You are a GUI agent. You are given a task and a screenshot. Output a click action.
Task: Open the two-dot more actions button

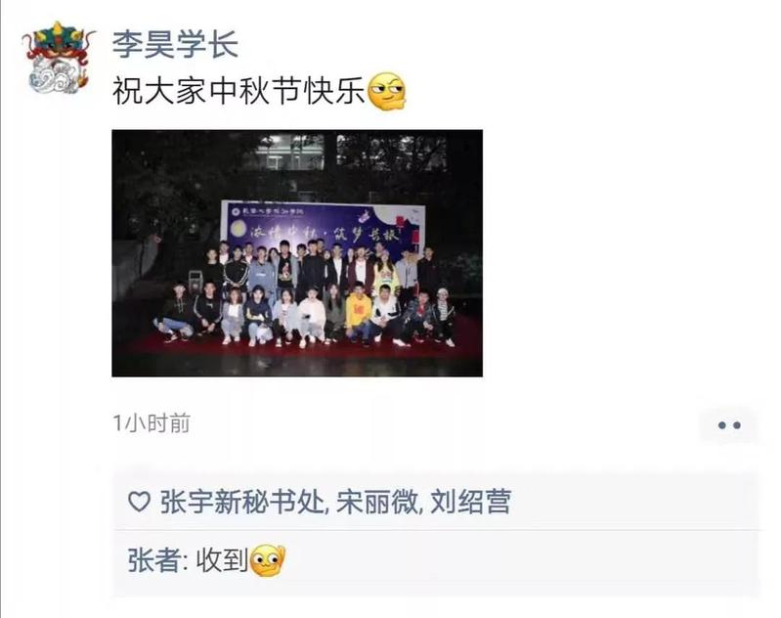click(x=729, y=425)
